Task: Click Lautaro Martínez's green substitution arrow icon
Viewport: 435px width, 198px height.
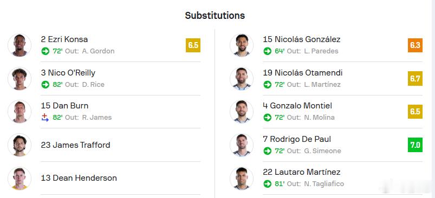Action: coord(268,183)
